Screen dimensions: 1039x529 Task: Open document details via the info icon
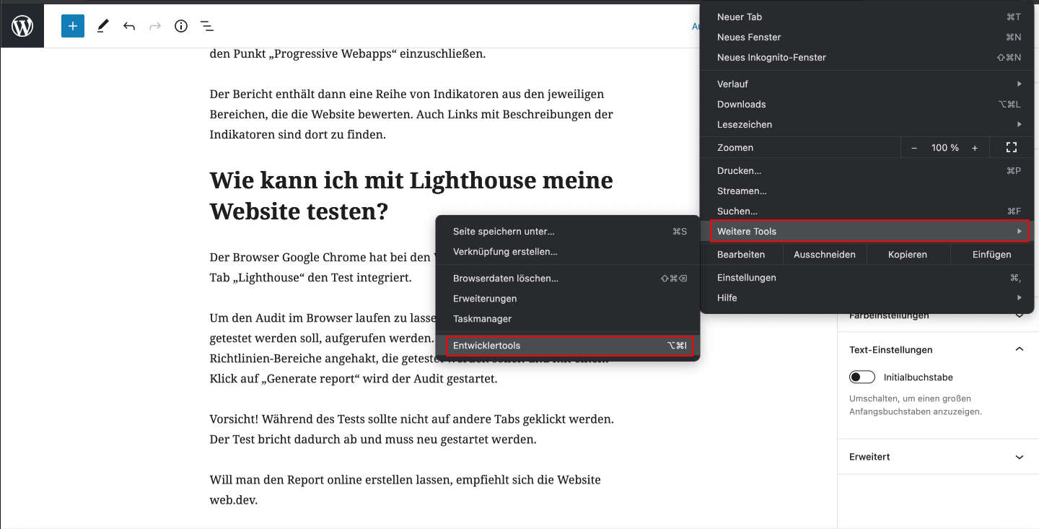click(180, 25)
